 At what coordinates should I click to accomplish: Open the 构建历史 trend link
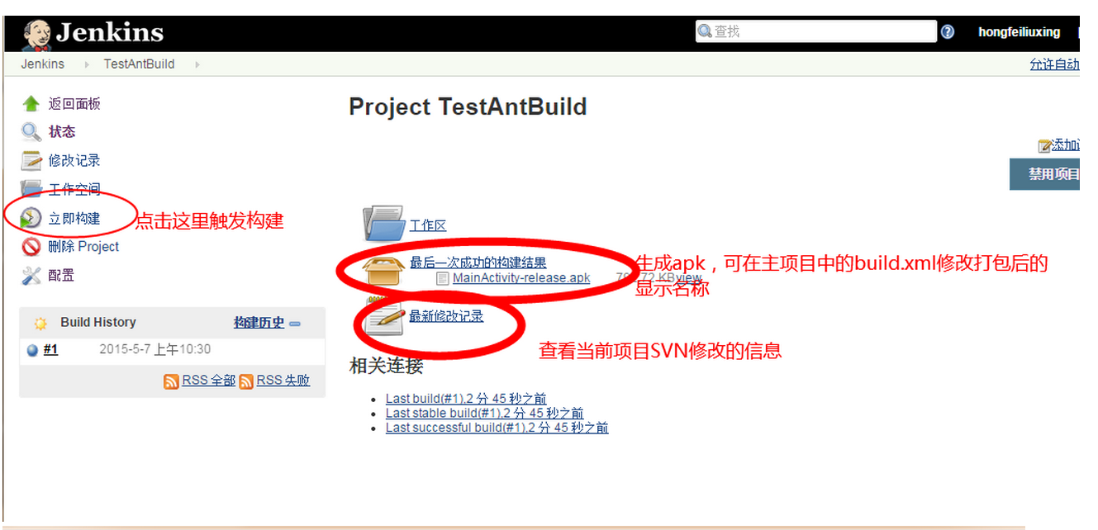coord(259,323)
